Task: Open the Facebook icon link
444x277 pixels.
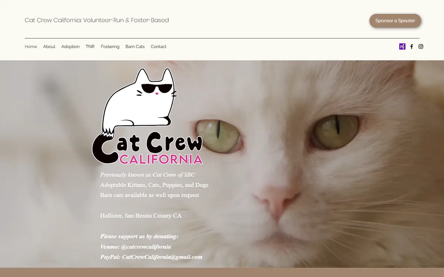Action: coord(411,47)
